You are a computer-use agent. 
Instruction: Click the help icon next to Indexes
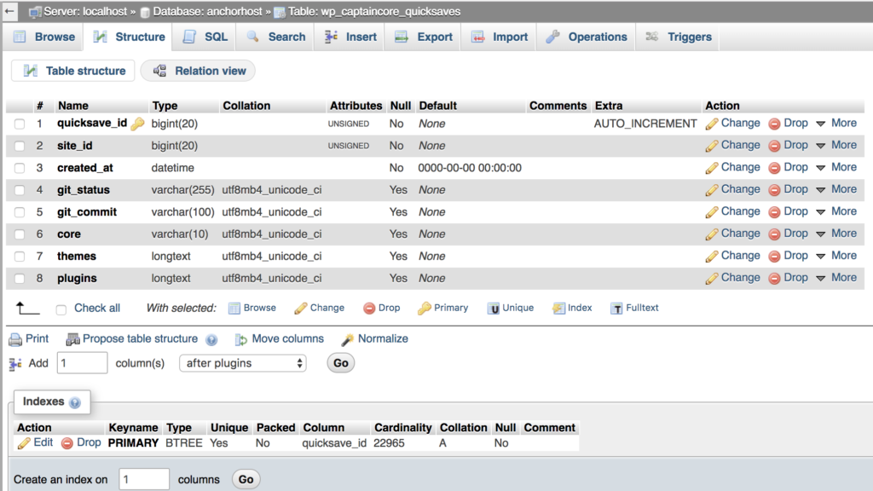[75, 402]
